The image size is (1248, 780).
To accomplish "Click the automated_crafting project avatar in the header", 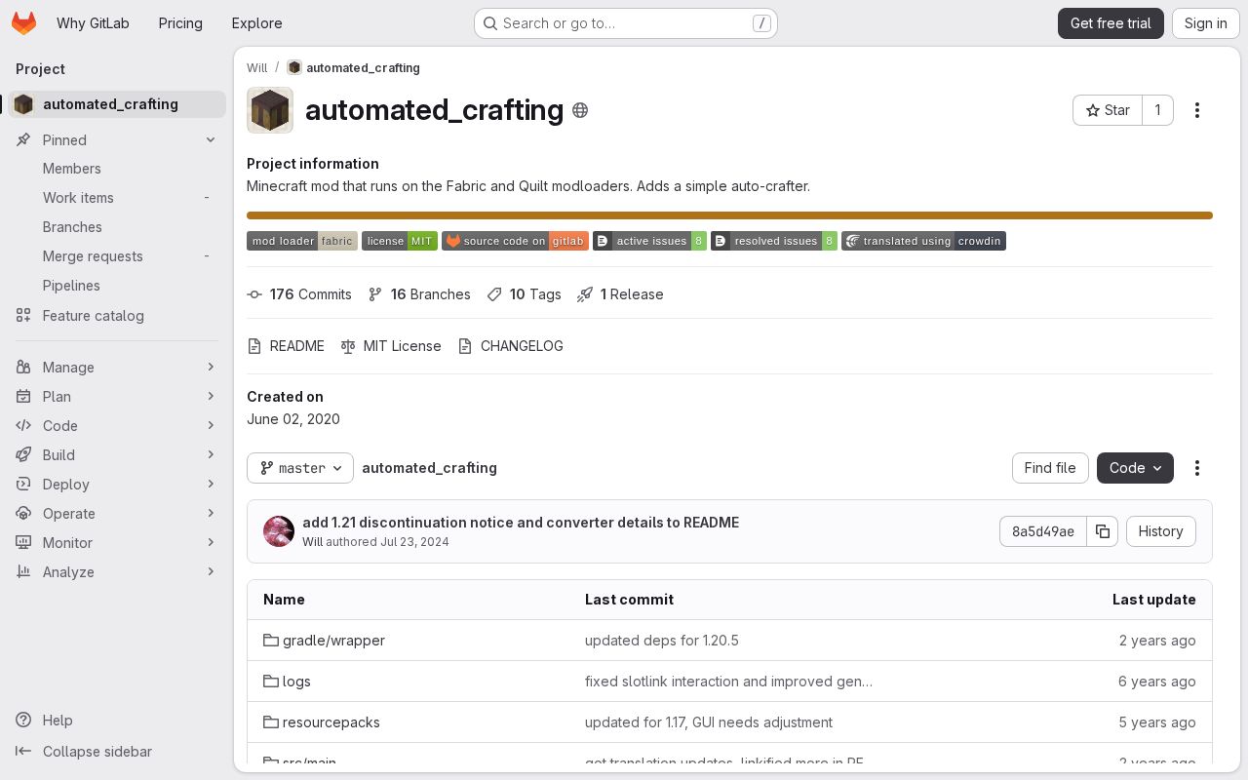I will pos(270,110).
